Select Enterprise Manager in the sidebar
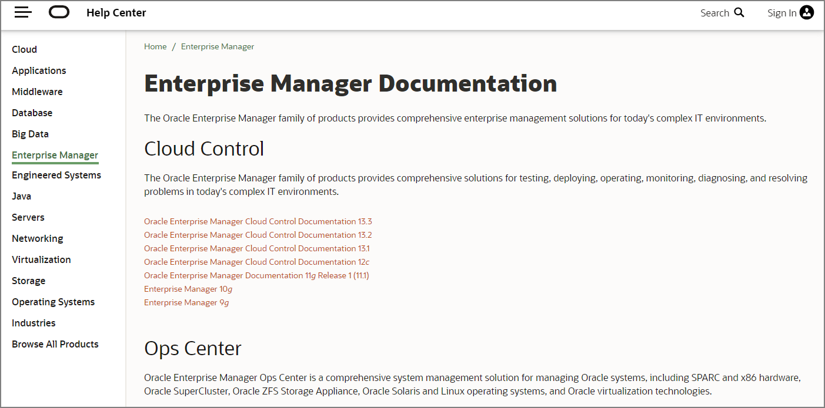Viewport: 825px width, 408px height. (55, 155)
